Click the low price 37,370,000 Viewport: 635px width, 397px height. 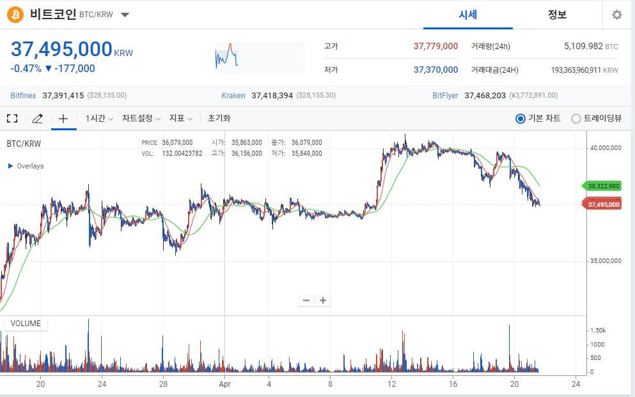point(435,70)
